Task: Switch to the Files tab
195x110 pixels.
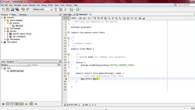Action: 13,15
